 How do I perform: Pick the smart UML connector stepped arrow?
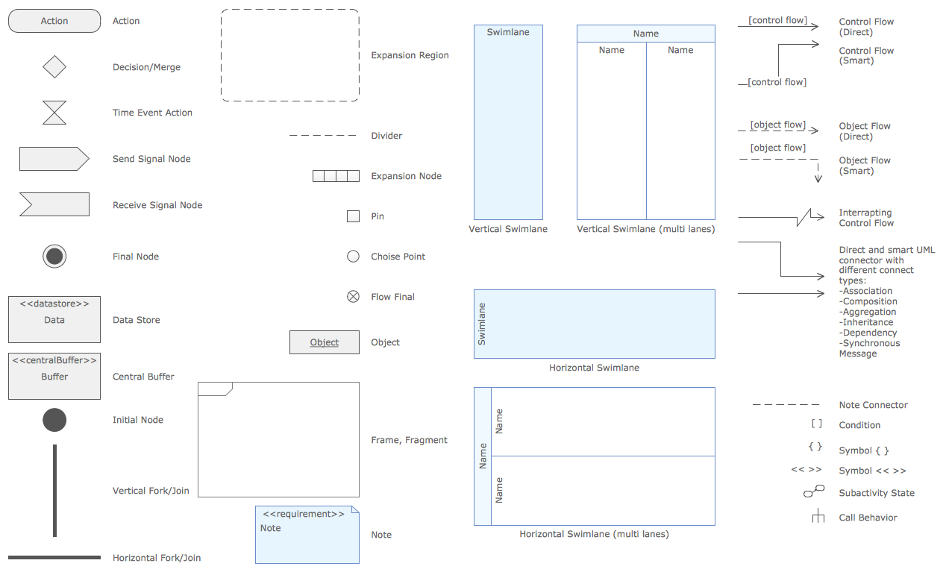(x=781, y=260)
